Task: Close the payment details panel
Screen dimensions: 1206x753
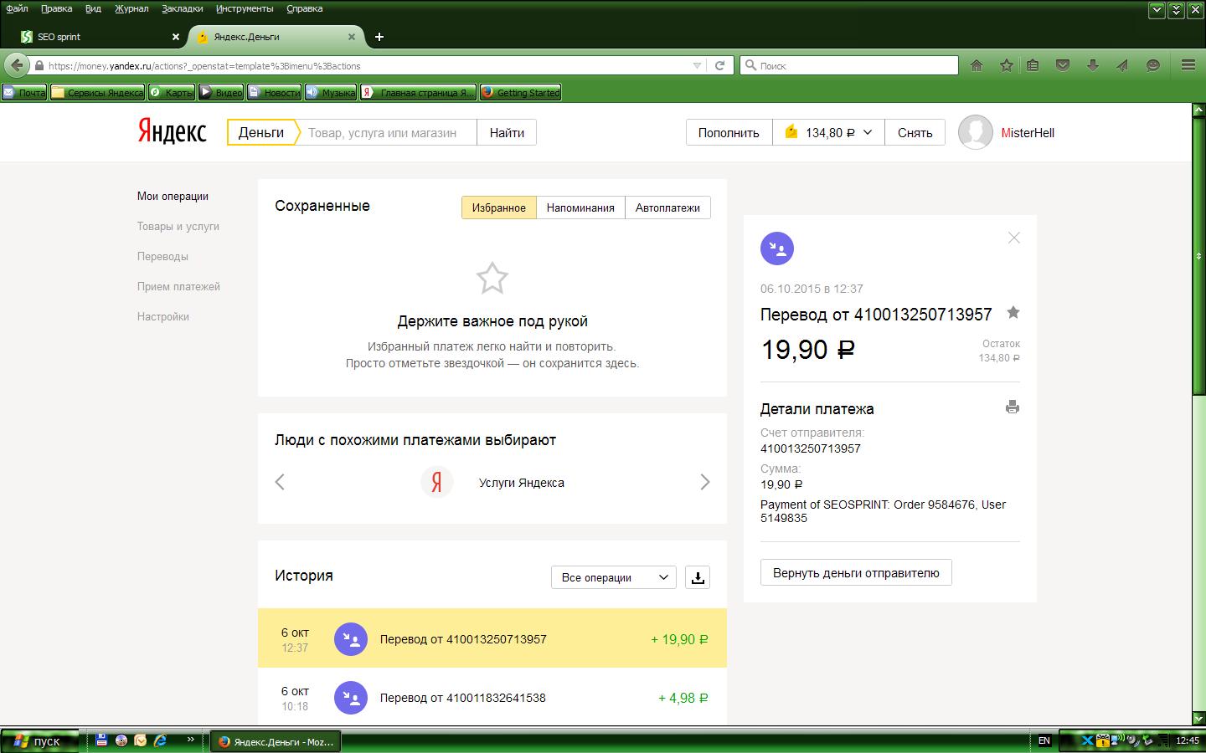Action: [1014, 238]
